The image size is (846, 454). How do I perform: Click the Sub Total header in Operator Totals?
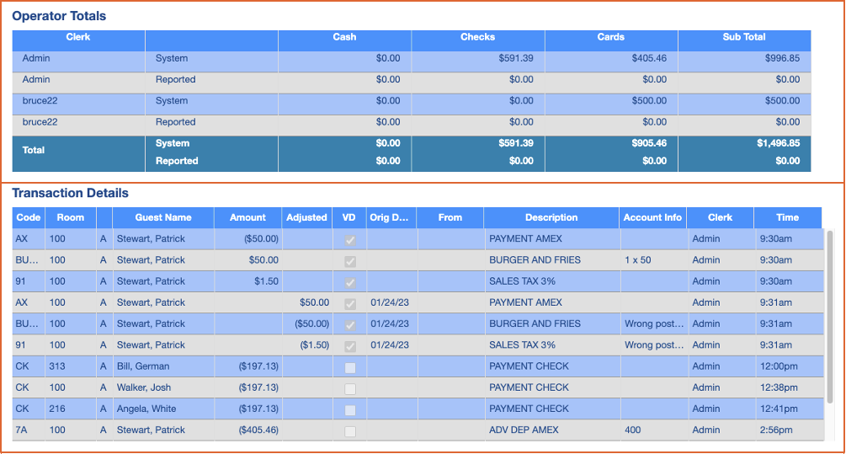[744, 37]
